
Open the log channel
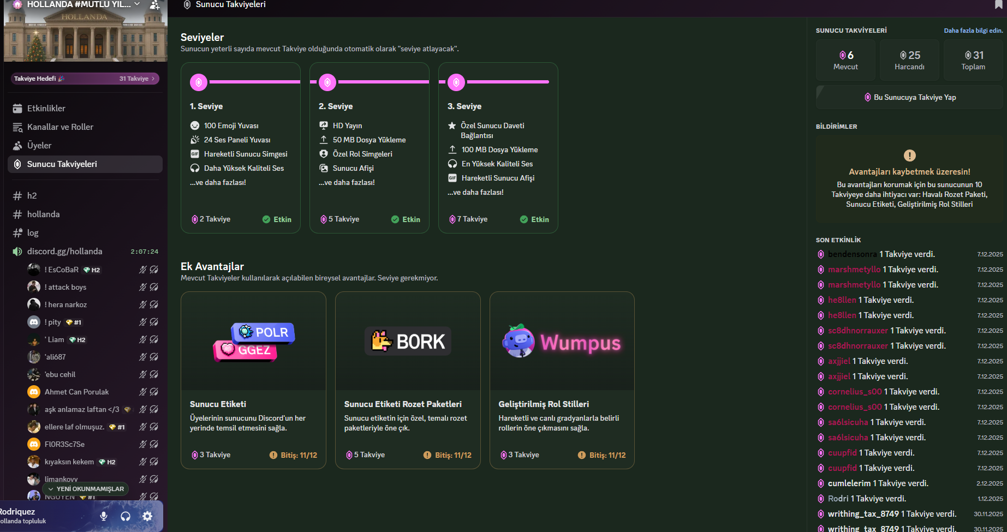pyautogui.click(x=85, y=233)
